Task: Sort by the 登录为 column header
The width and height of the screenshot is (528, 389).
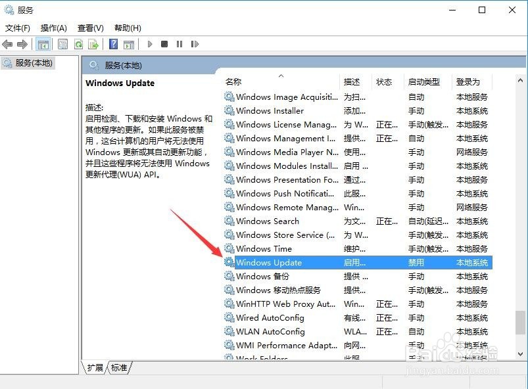Action: [471, 81]
